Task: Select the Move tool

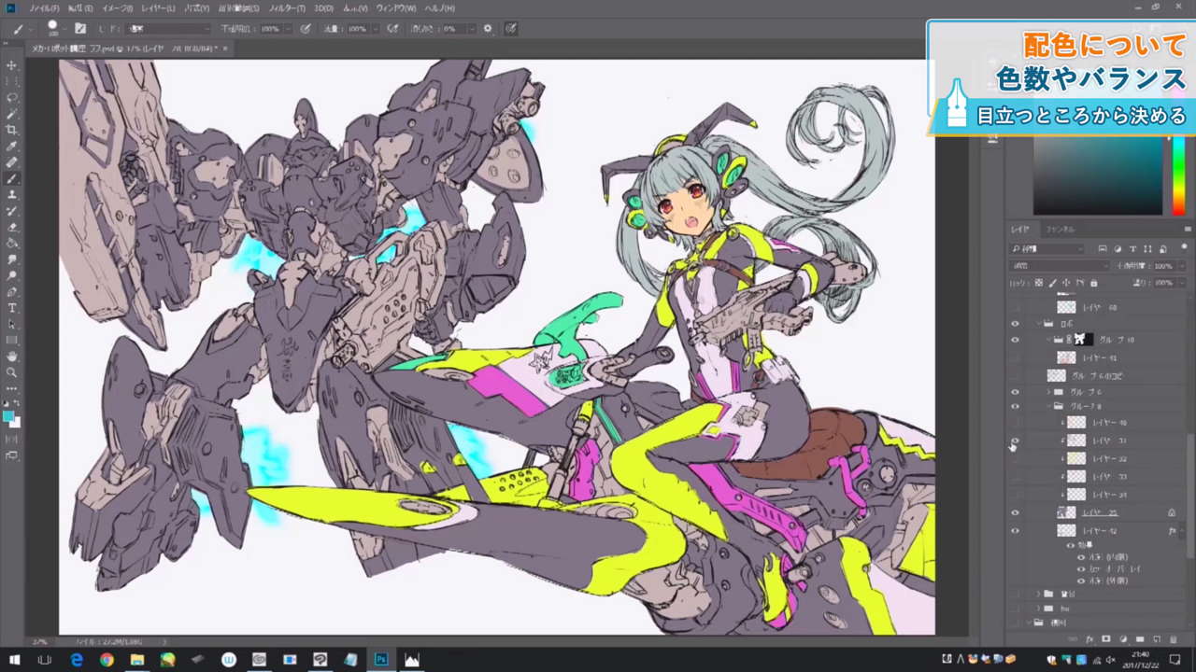Action: (x=12, y=65)
